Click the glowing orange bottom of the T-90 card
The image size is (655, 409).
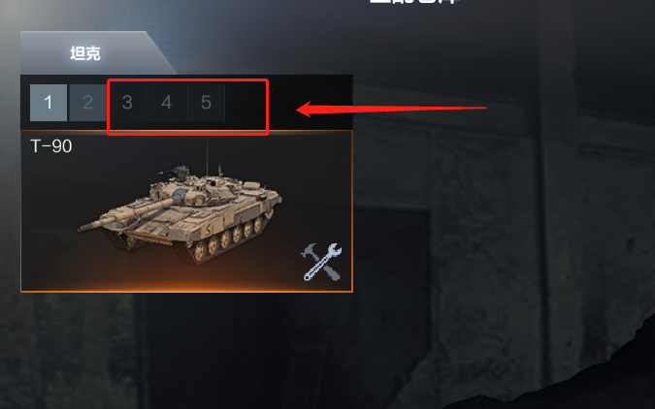[186, 285]
